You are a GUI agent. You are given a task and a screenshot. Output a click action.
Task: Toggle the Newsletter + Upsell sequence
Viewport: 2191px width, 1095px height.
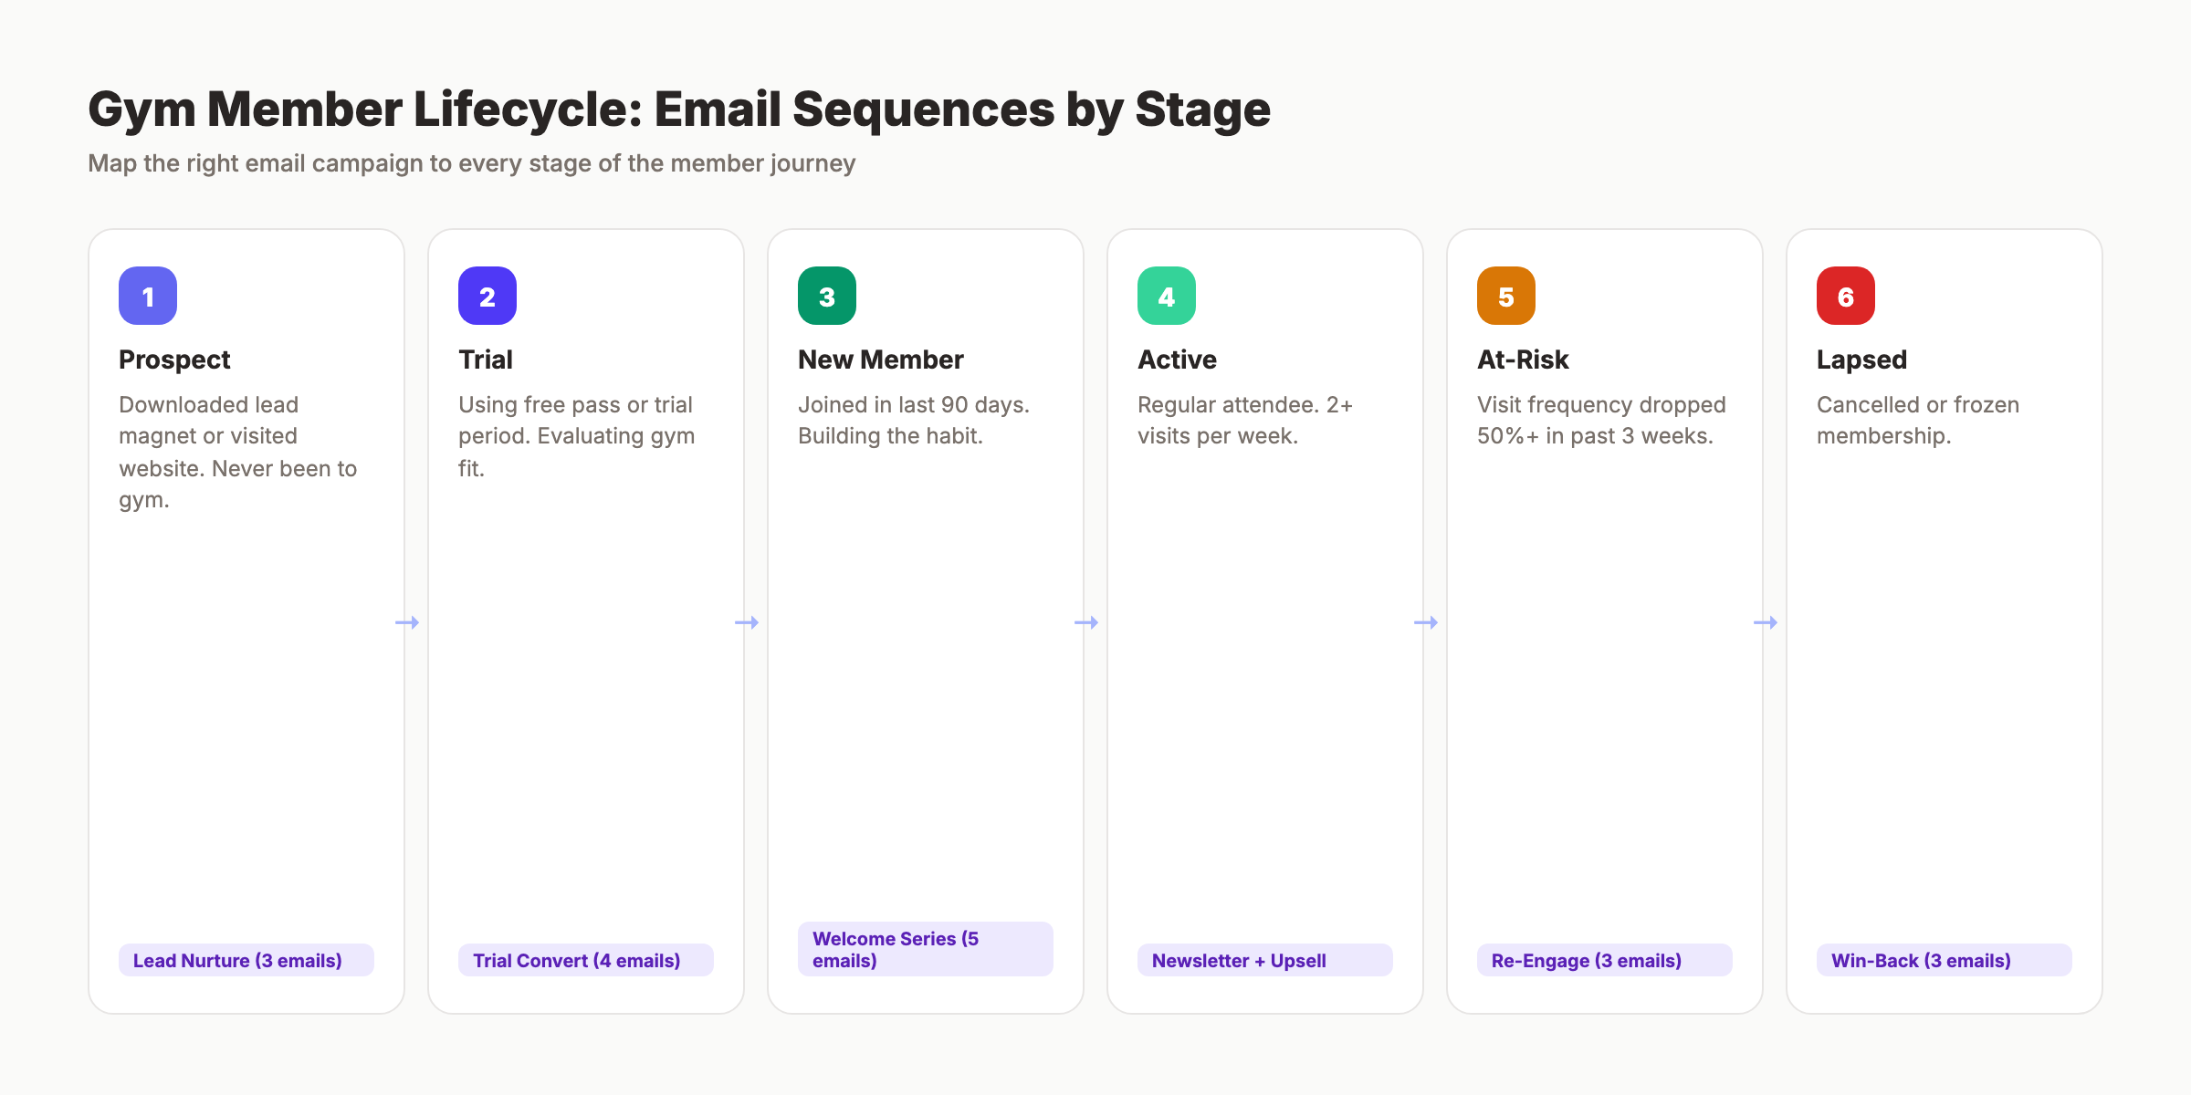coord(1264,960)
